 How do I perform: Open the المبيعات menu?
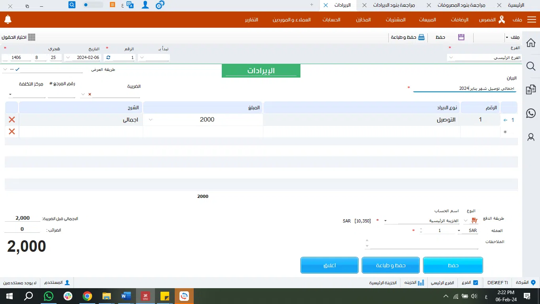click(x=427, y=20)
